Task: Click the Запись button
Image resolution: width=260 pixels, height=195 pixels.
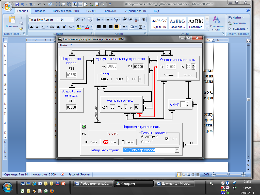Action: coord(187,75)
